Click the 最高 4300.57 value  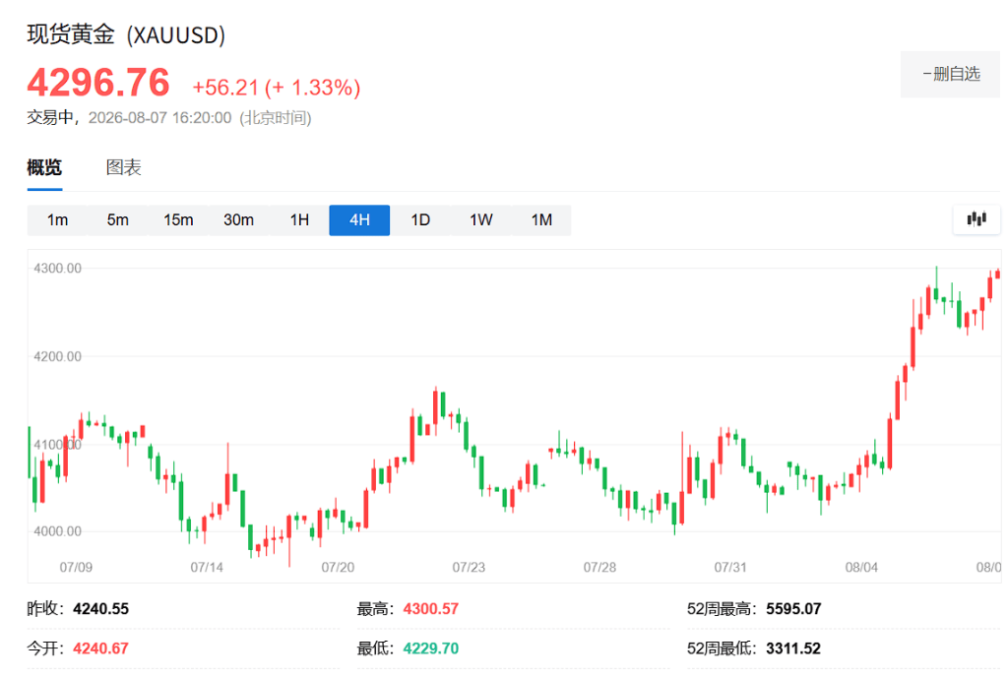click(431, 608)
